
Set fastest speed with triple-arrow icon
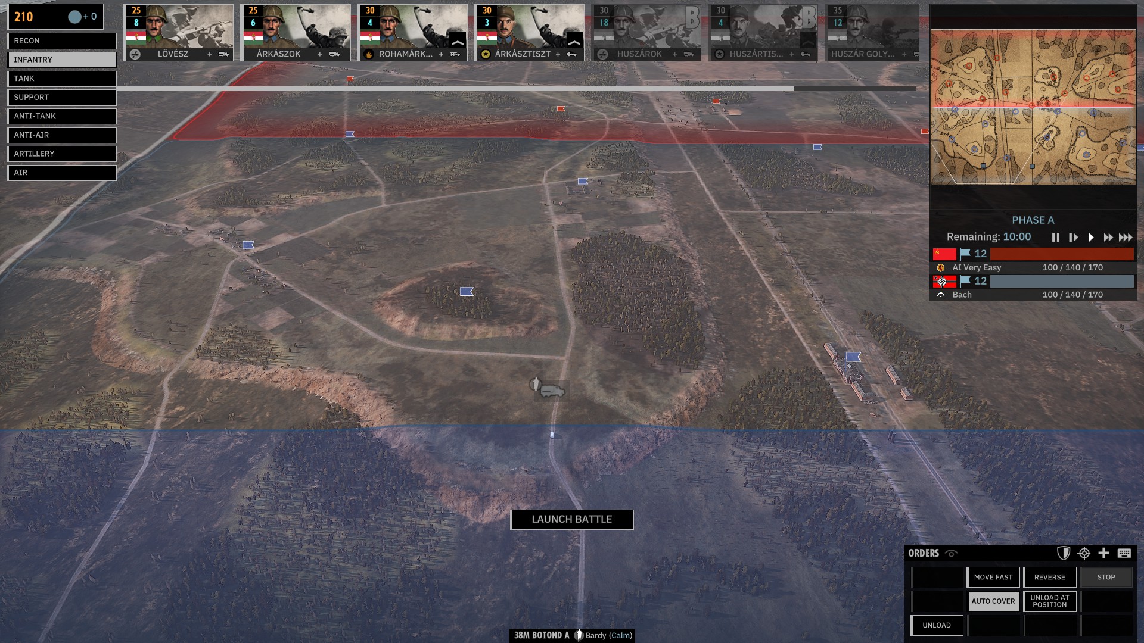click(1126, 238)
